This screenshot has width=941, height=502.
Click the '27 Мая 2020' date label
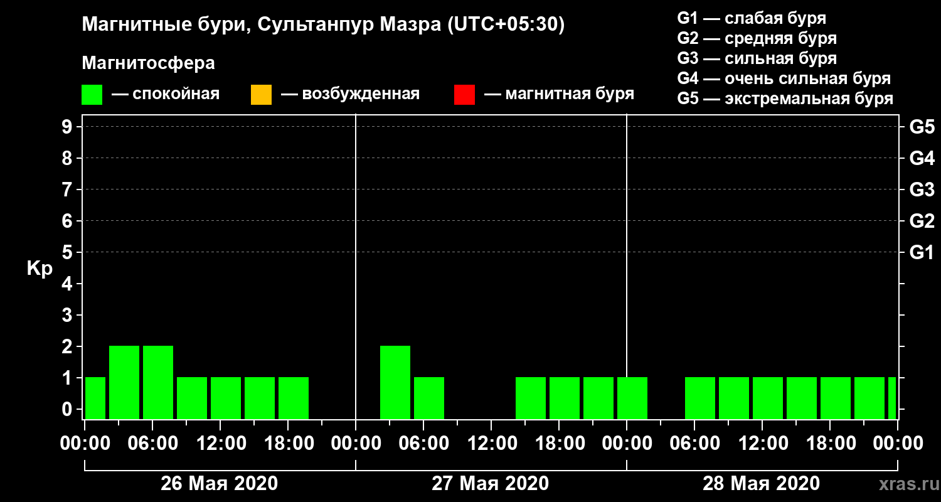(490, 483)
